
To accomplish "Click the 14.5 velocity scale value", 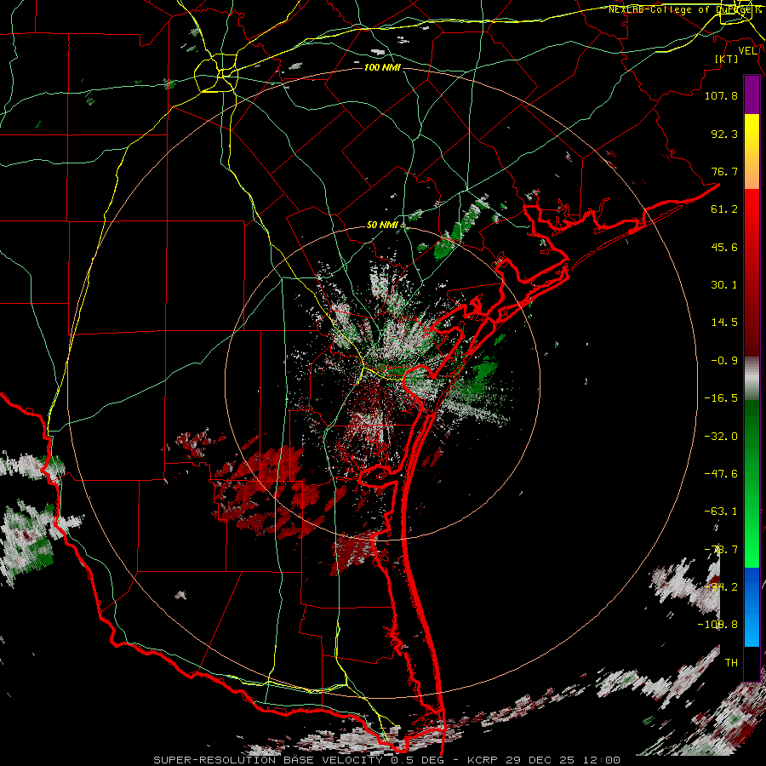I will (724, 323).
